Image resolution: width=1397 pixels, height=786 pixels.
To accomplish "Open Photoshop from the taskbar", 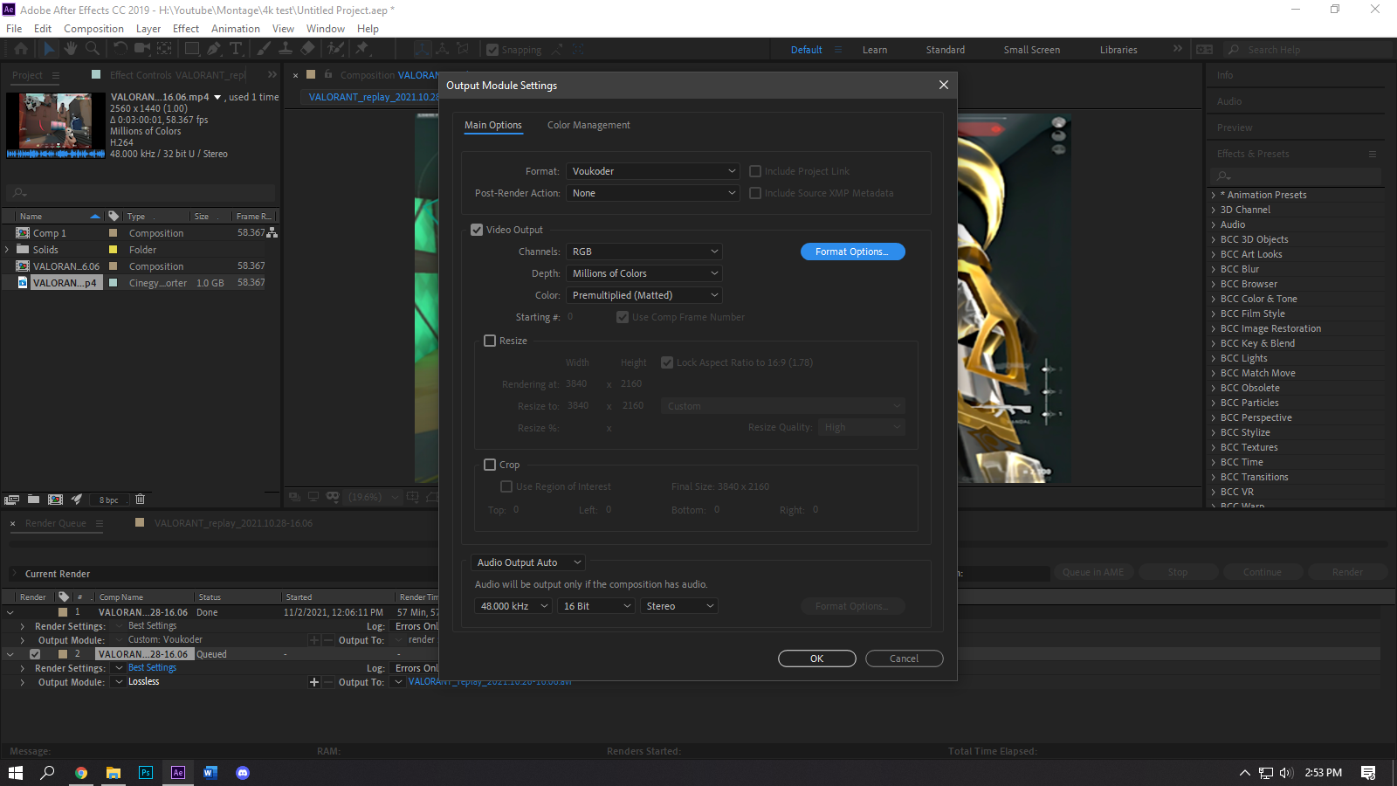I will [x=146, y=773].
